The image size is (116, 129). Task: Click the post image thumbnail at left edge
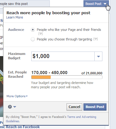click(x=2, y=86)
